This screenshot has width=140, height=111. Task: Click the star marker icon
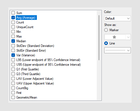click(x=114, y=37)
